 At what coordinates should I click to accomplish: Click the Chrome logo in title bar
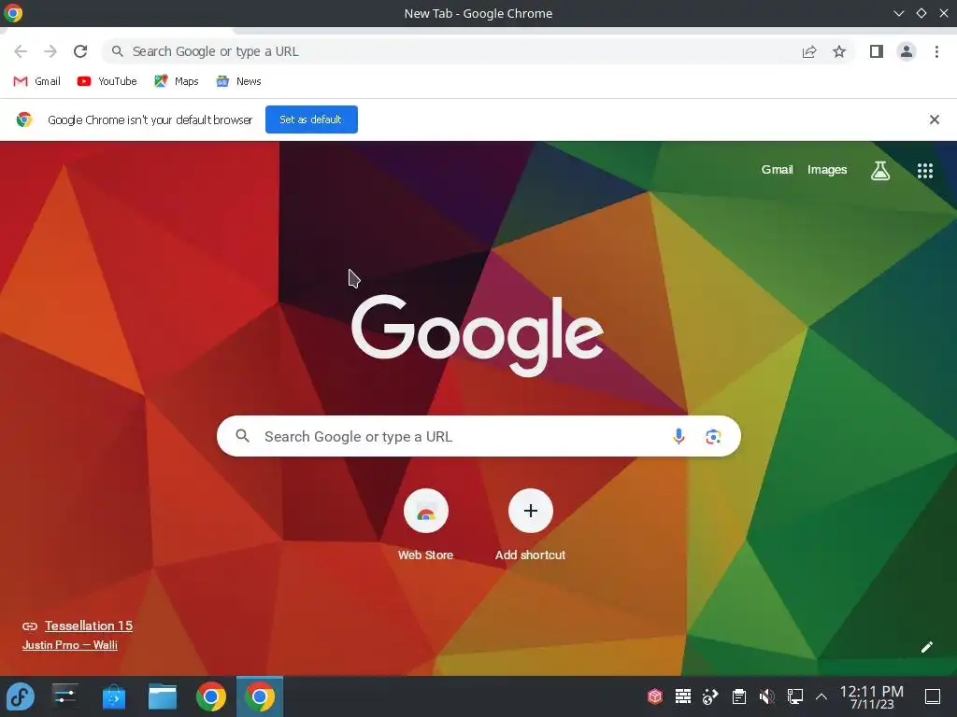pyautogui.click(x=13, y=13)
